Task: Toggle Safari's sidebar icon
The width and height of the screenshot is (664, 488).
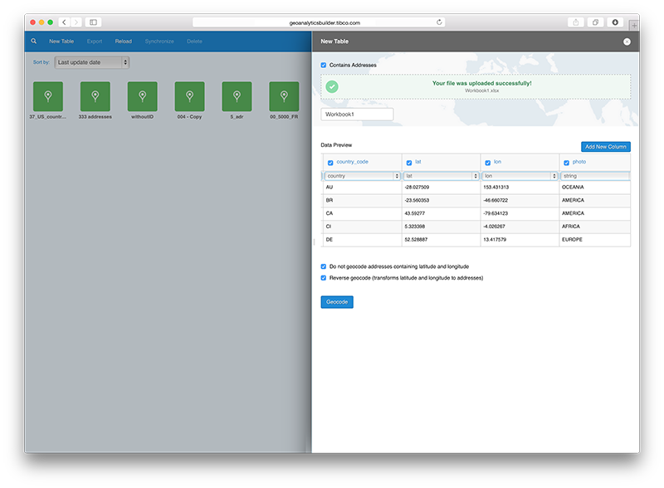Action: tap(93, 22)
